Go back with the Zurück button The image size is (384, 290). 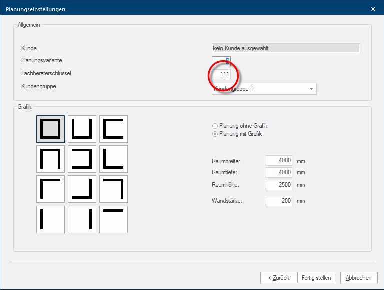pyautogui.click(x=279, y=278)
